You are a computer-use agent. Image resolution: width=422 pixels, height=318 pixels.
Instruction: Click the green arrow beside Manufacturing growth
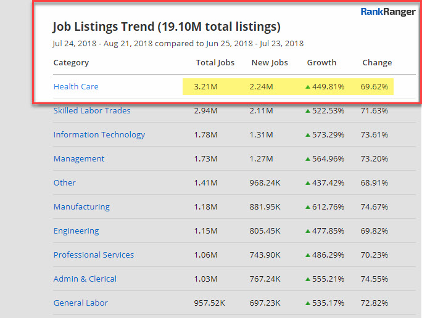click(308, 207)
